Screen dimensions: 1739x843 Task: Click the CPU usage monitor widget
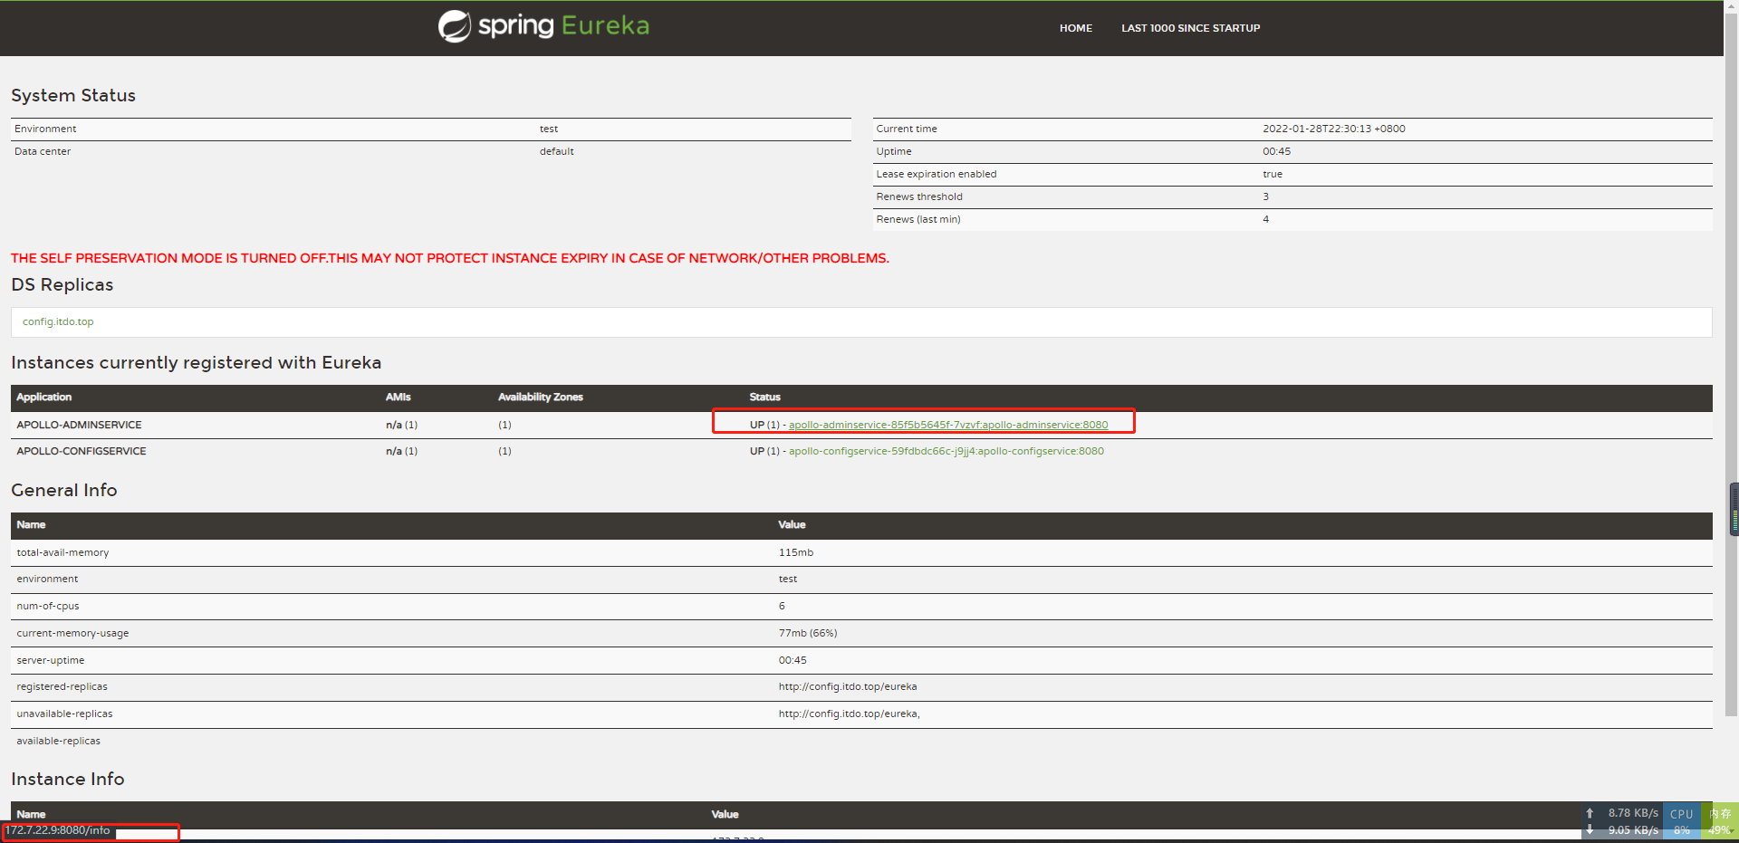tap(1682, 821)
